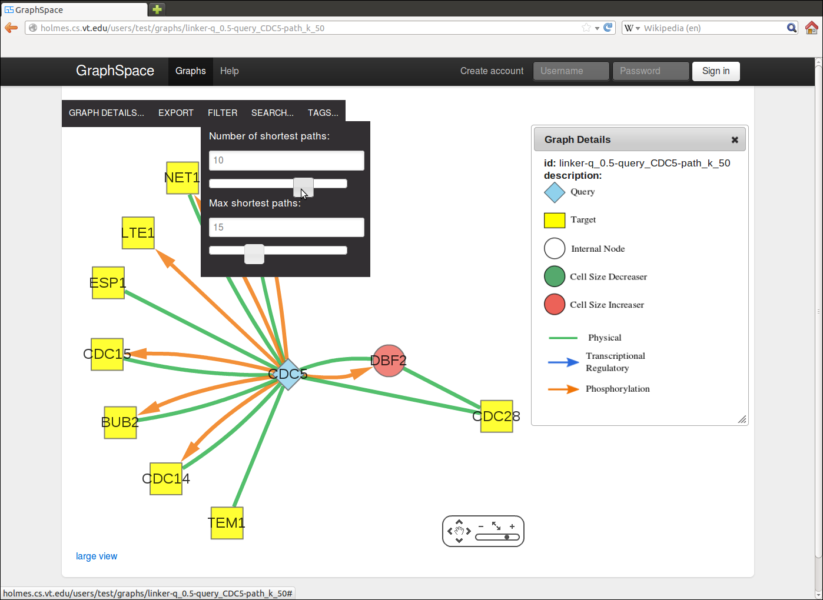Click the Graph Details panel resize grip
This screenshot has width=823, height=600.
click(x=742, y=419)
